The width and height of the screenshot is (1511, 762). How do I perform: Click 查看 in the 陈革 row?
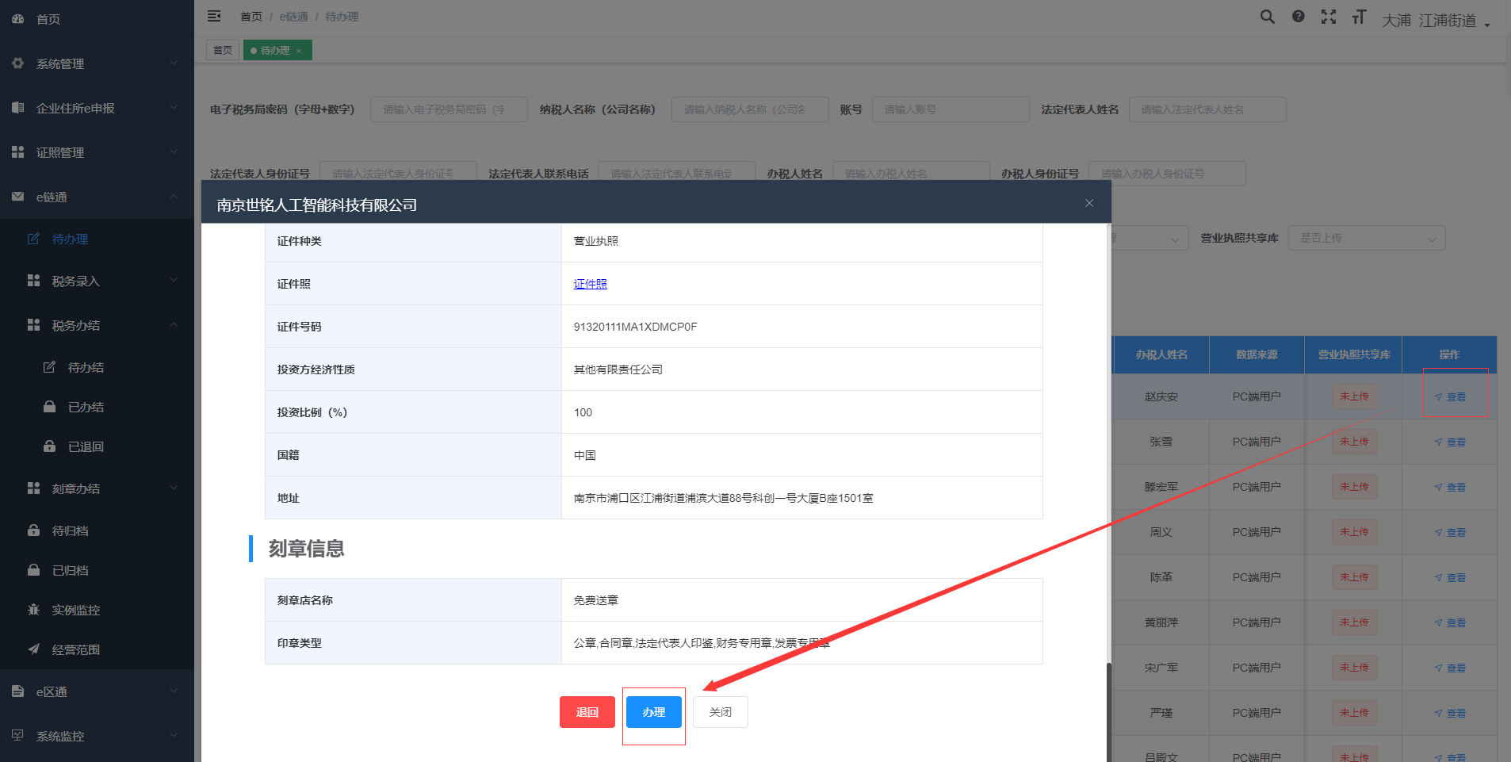[1451, 577]
